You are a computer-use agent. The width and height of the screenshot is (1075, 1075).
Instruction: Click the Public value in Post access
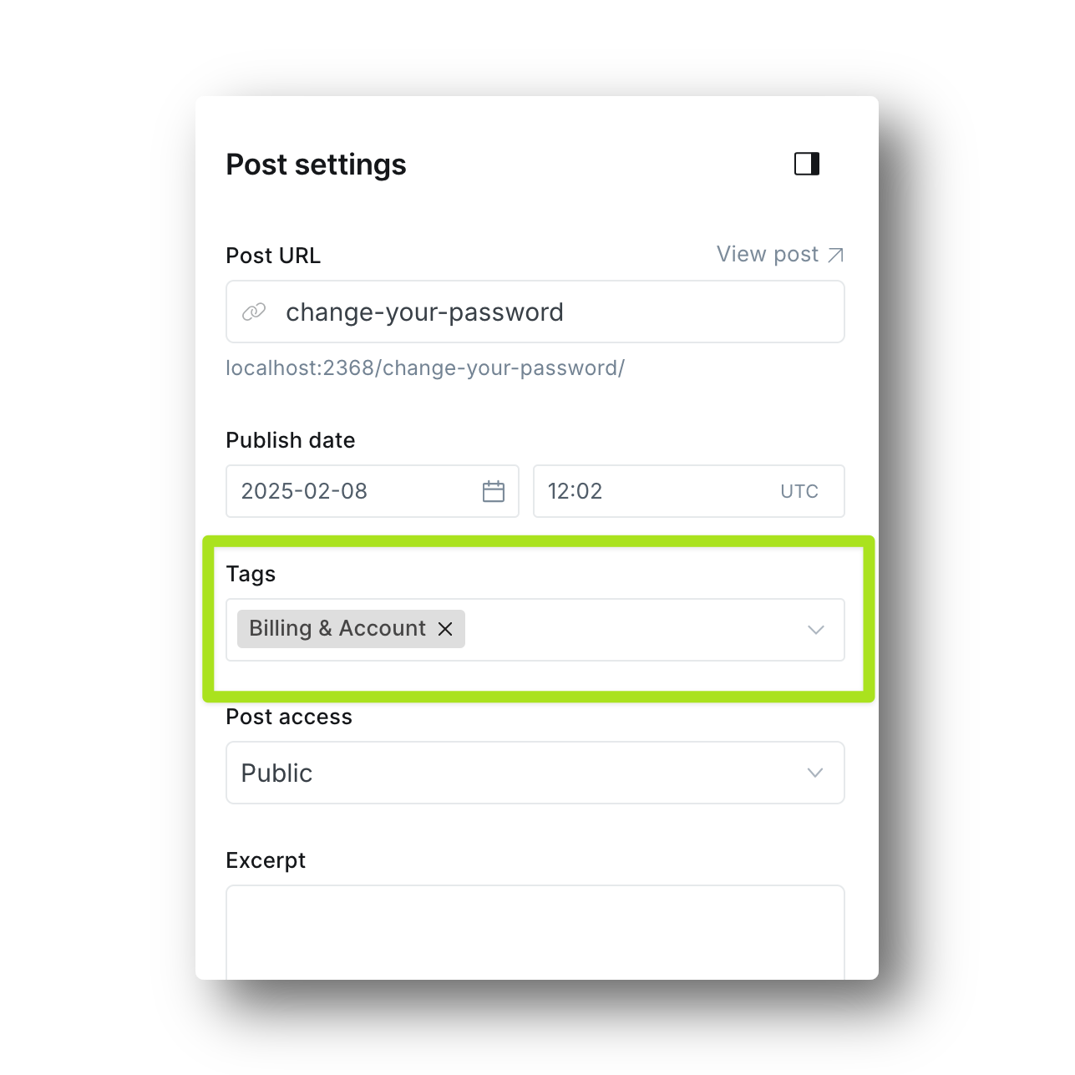276,773
